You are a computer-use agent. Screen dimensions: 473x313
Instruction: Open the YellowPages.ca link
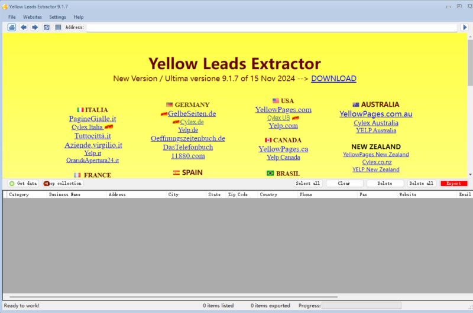coord(283,149)
